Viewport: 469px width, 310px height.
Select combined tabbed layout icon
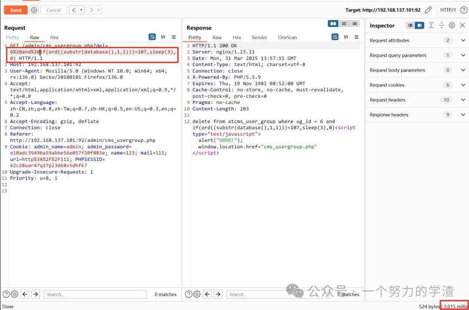click(x=355, y=23)
